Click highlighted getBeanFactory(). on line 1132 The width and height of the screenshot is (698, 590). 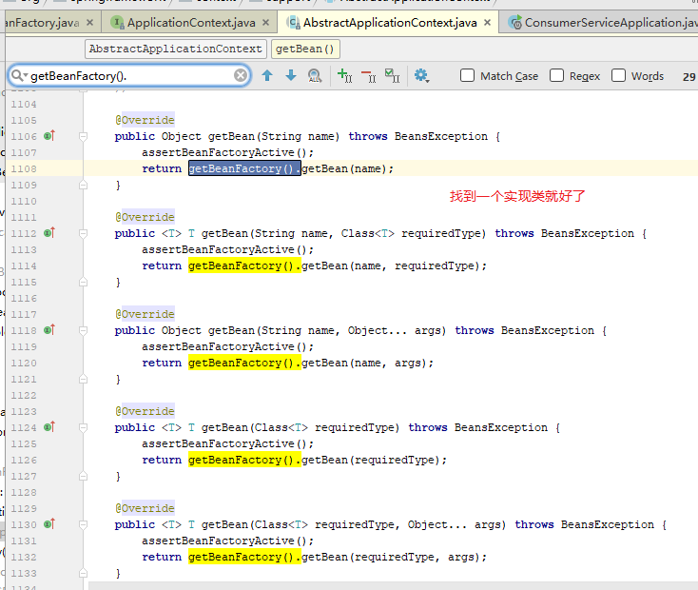coord(244,557)
